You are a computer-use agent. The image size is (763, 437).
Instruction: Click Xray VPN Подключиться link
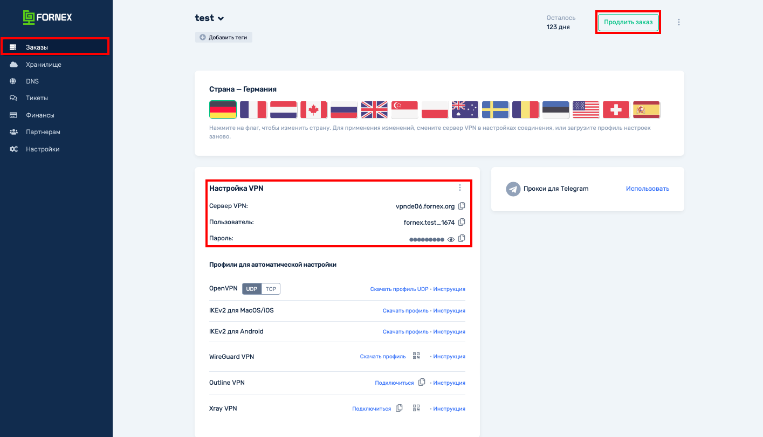click(372, 409)
